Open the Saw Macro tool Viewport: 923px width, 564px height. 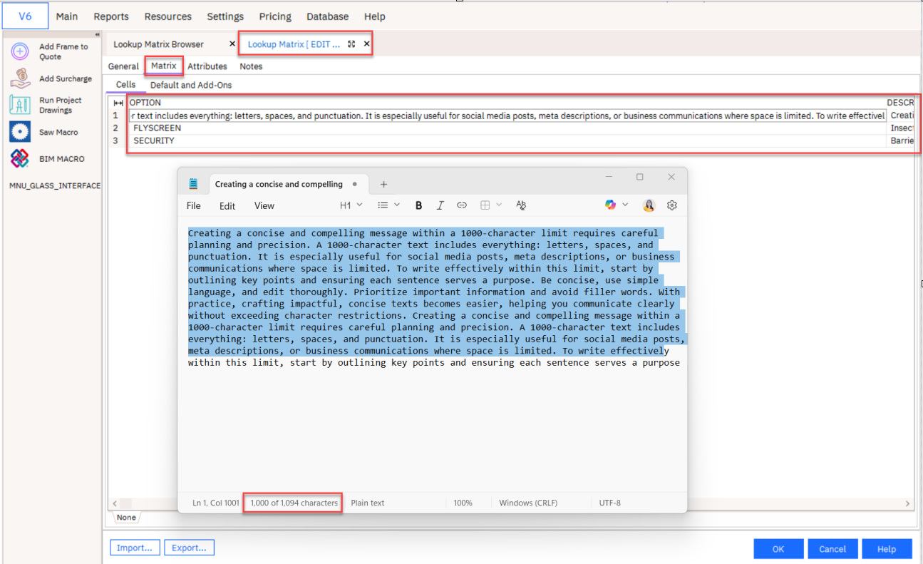coord(20,132)
